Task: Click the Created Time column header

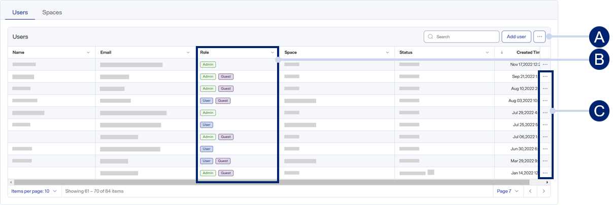Action: tap(528, 52)
